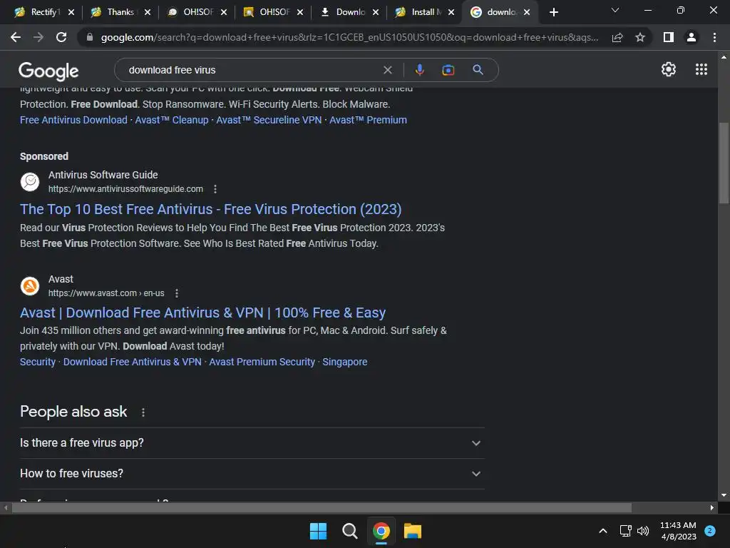Open the Windows Start menu

[x=318, y=531]
